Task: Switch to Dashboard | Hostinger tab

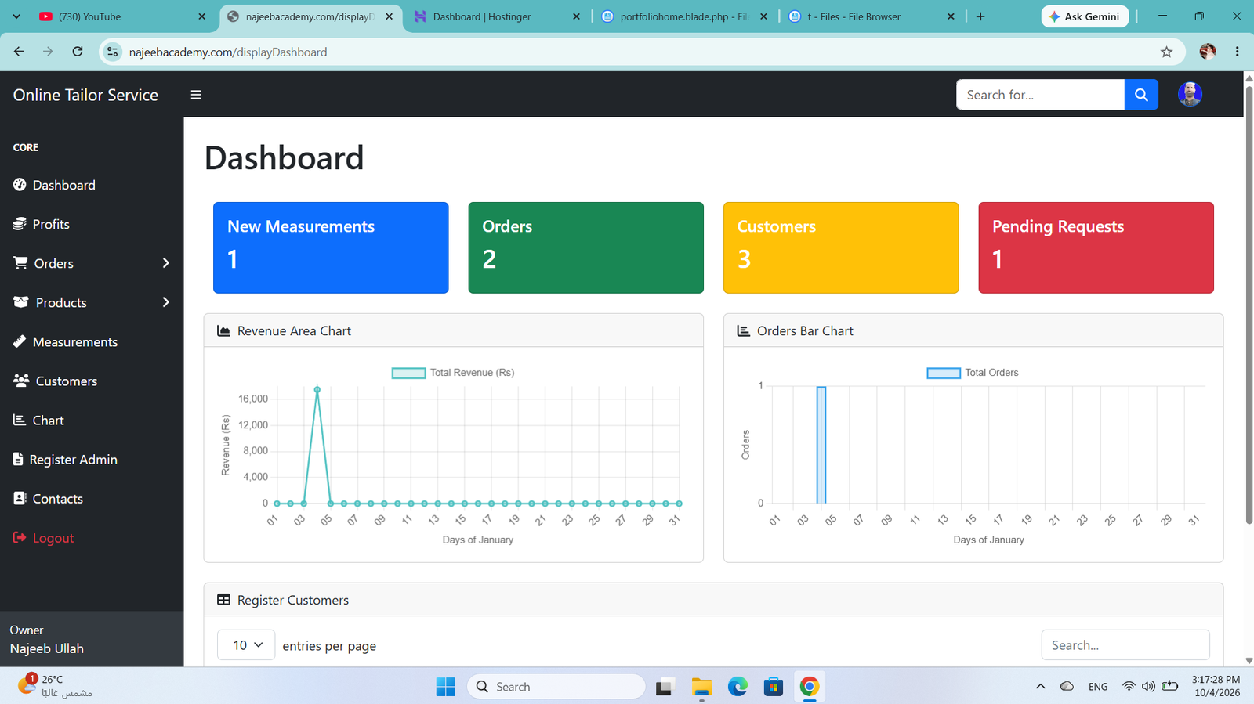Action: coord(497,16)
